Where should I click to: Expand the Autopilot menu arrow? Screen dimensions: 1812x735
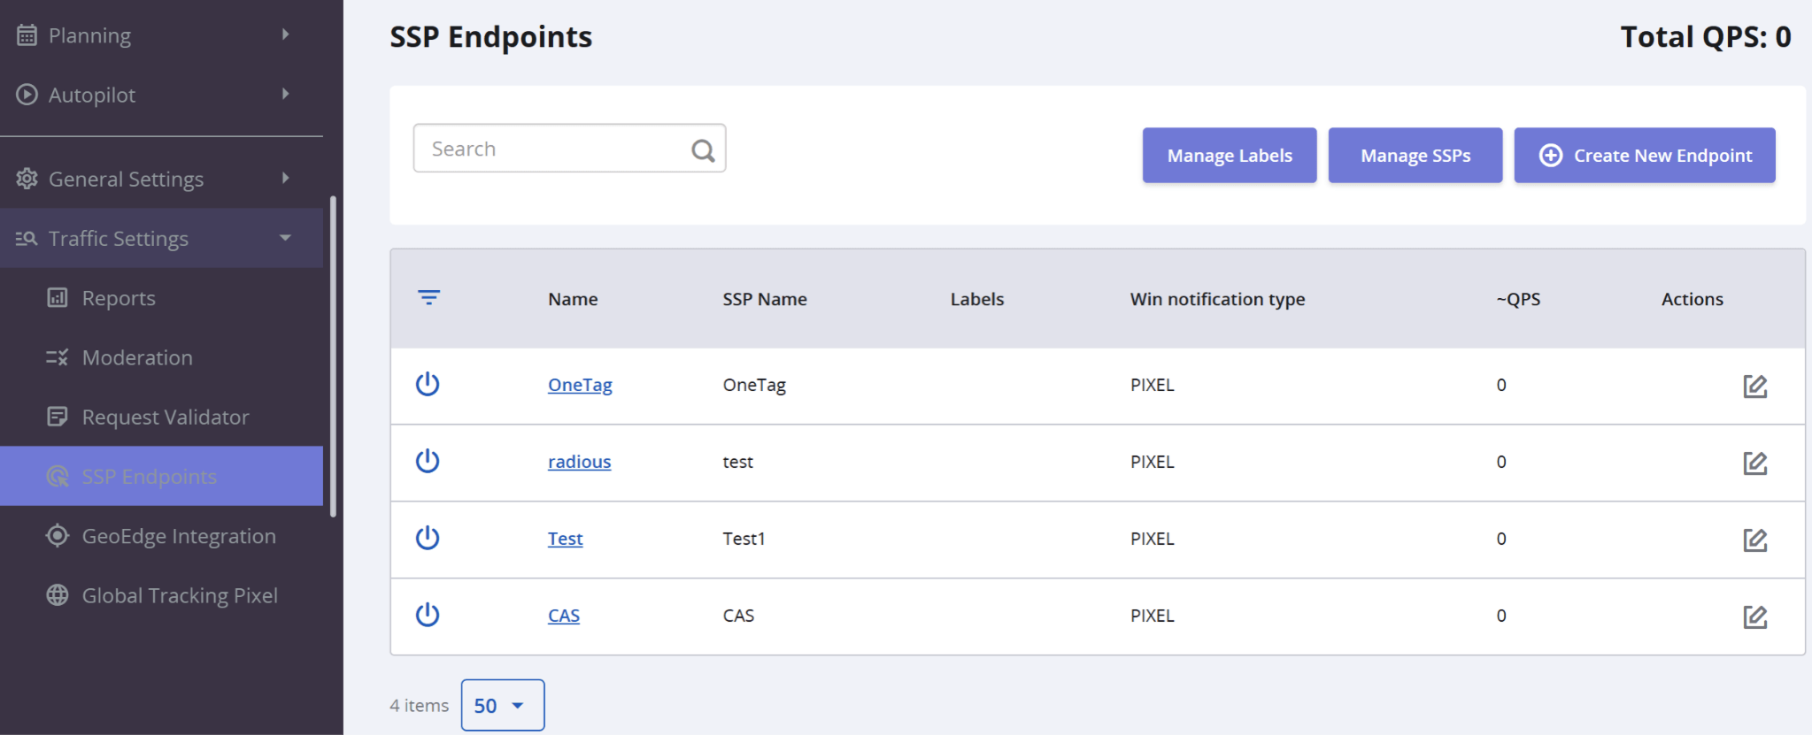[x=285, y=94]
